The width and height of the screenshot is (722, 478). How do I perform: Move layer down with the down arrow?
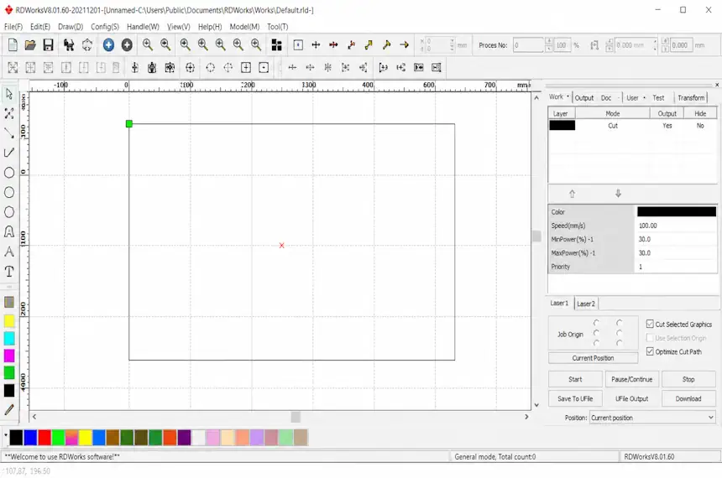[619, 194]
